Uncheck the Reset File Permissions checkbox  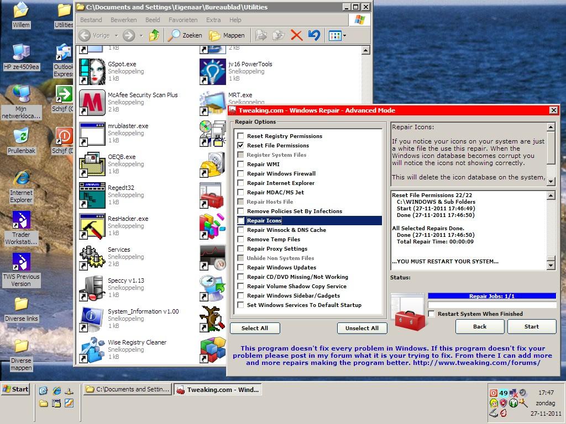point(240,146)
